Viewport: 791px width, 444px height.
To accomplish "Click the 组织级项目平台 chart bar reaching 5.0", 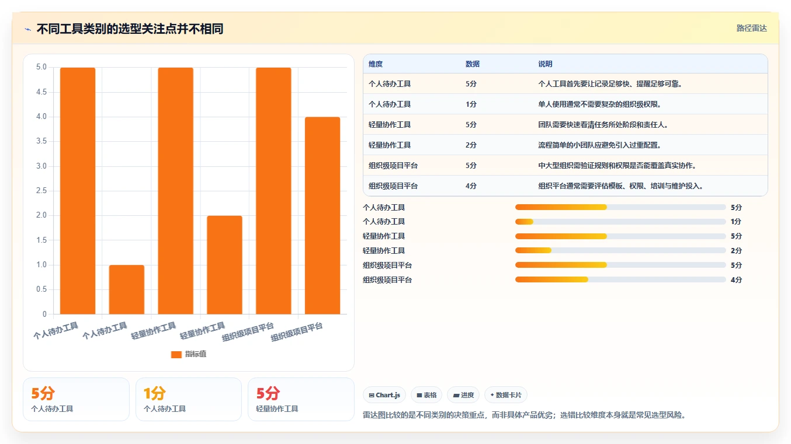I will coord(273,191).
